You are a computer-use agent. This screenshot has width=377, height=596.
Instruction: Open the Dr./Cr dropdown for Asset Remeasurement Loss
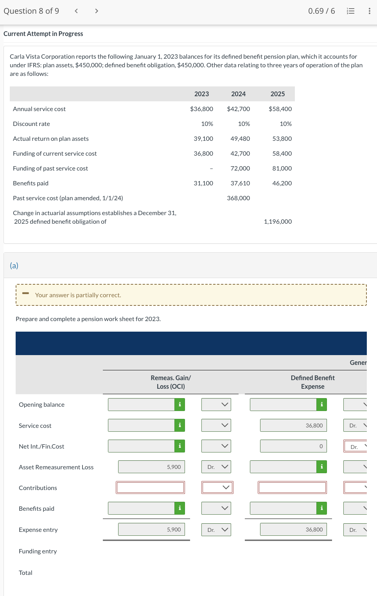(216, 467)
